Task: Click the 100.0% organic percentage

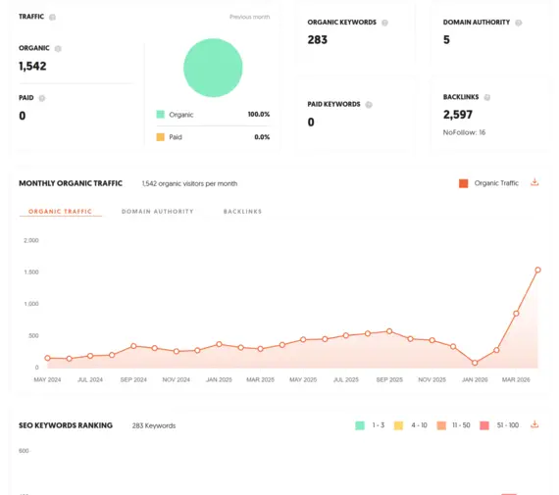Action: pyautogui.click(x=259, y=115)
